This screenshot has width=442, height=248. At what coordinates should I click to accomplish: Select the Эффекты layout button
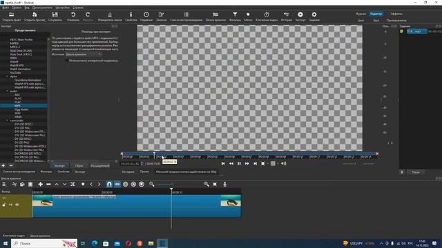pyautogui.click(x=396, y=14)
